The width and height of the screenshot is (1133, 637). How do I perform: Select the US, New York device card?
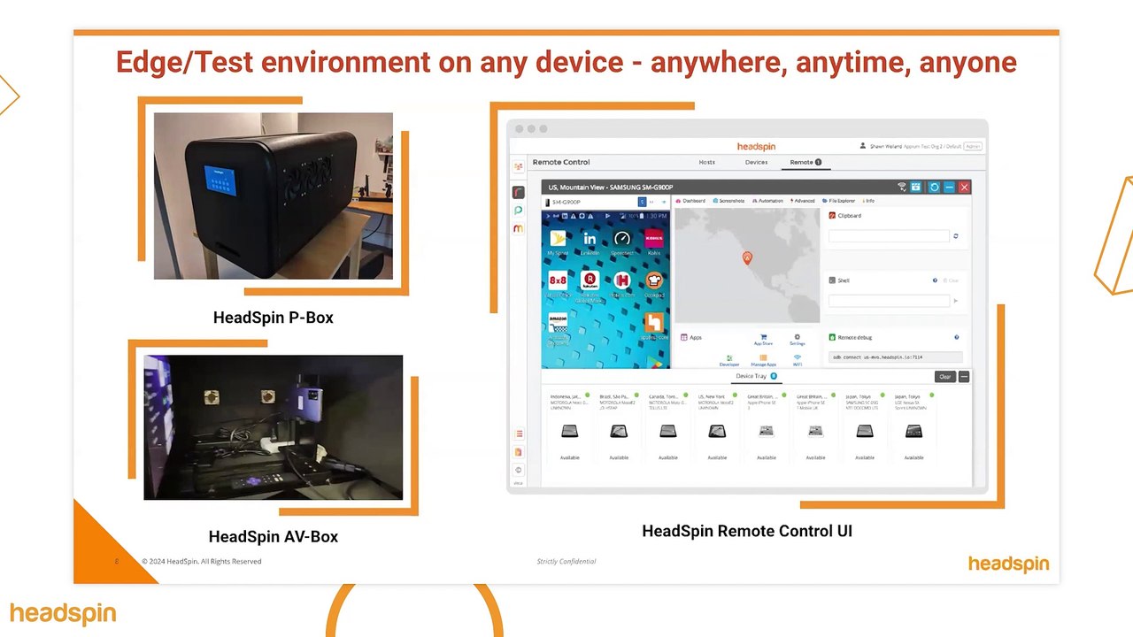[717, 427]
